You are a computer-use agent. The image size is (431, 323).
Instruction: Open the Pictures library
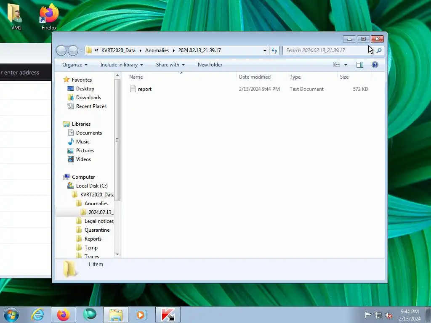85,151
